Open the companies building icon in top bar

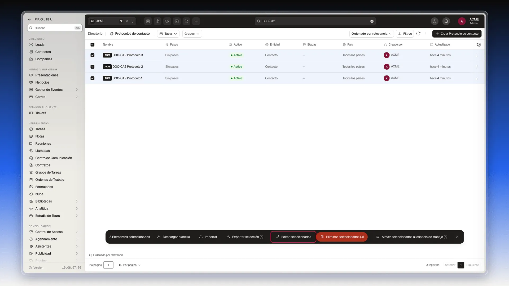(157, 21)
